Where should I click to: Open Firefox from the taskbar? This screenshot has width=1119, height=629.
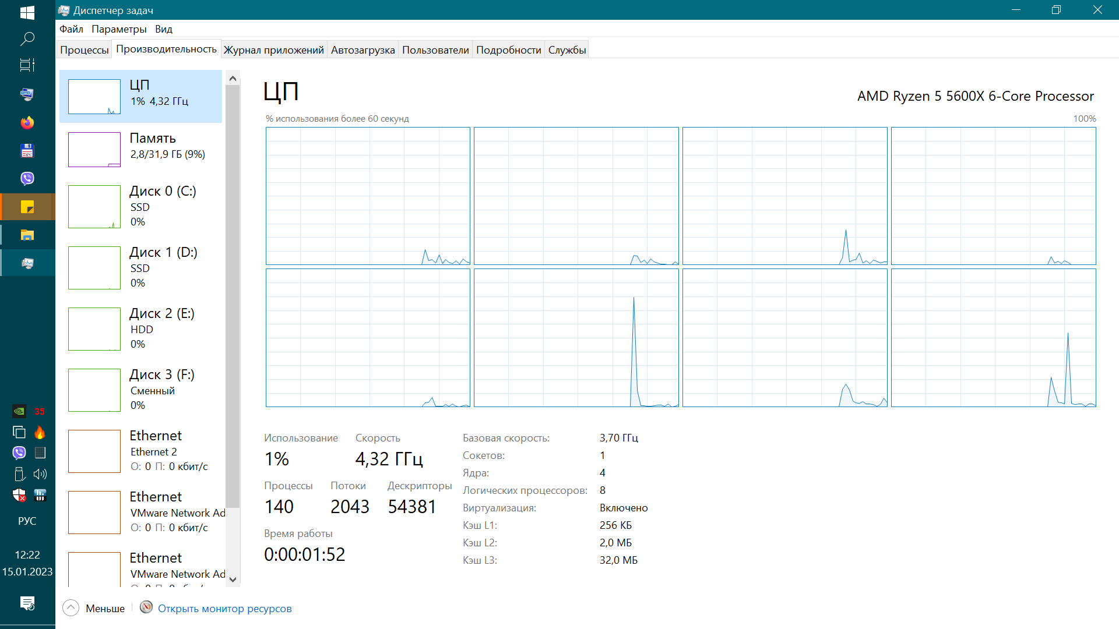pos(27,122)
